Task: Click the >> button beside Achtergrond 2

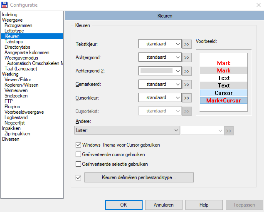Action: point(187,71)
